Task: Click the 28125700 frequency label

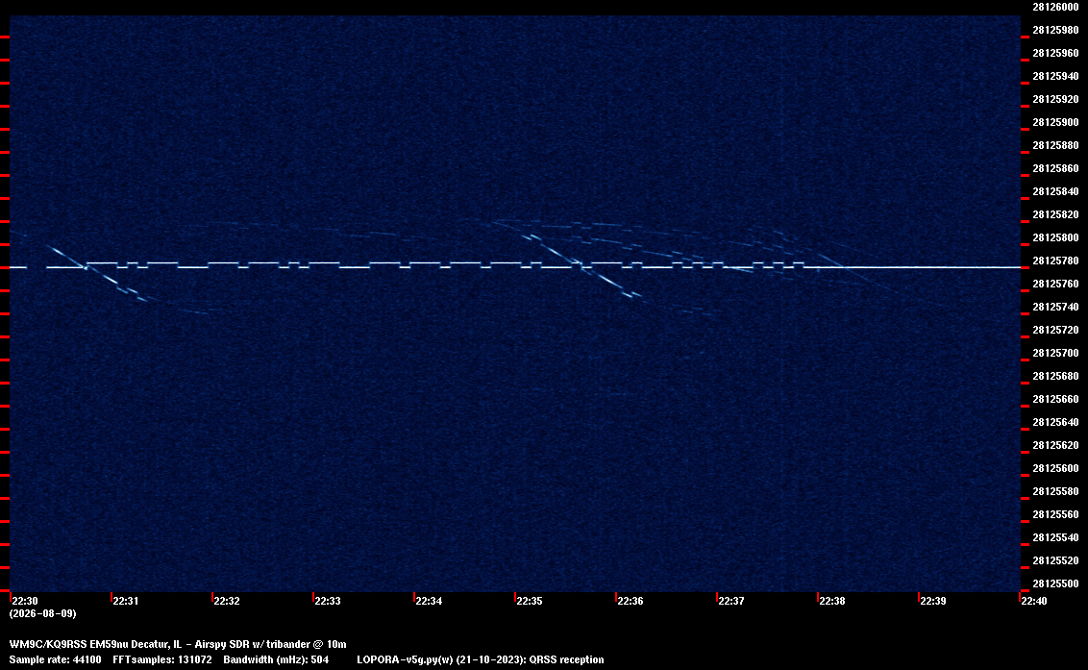Action: click(1055, 353)
